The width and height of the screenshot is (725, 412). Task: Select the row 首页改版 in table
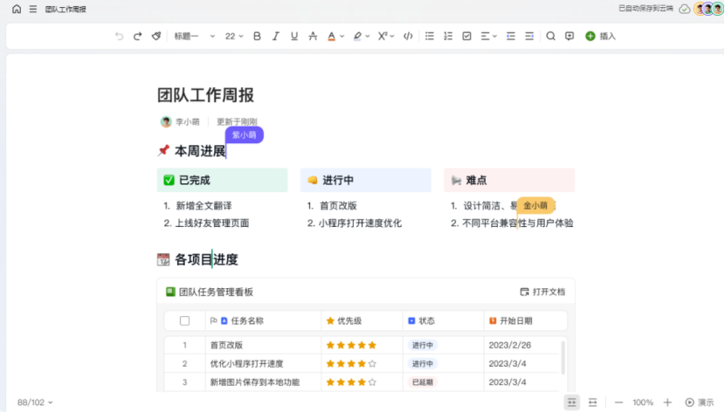[362, 345]
